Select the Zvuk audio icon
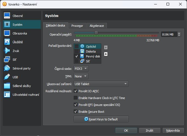Screen dimensions: 187x136 (7, 51)
